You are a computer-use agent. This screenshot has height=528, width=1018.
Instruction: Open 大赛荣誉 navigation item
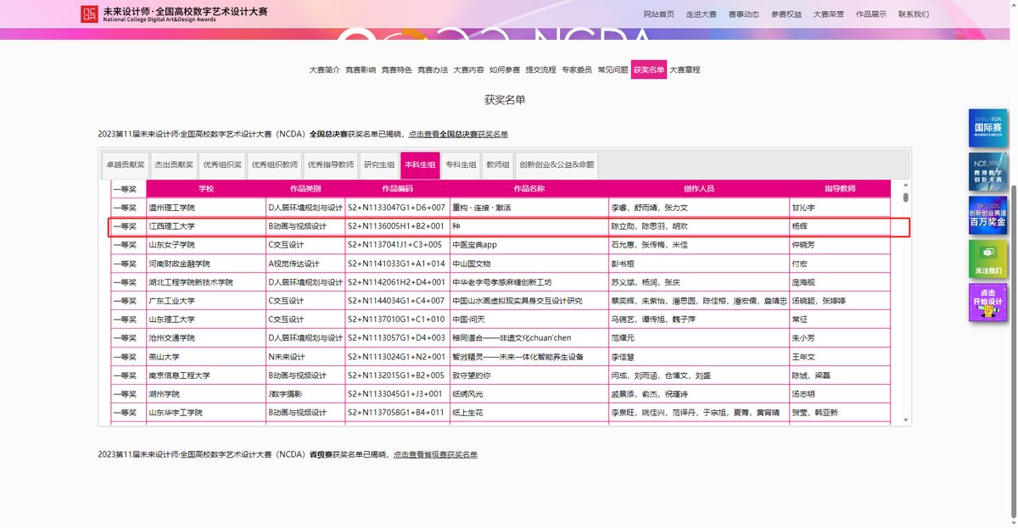829,14
